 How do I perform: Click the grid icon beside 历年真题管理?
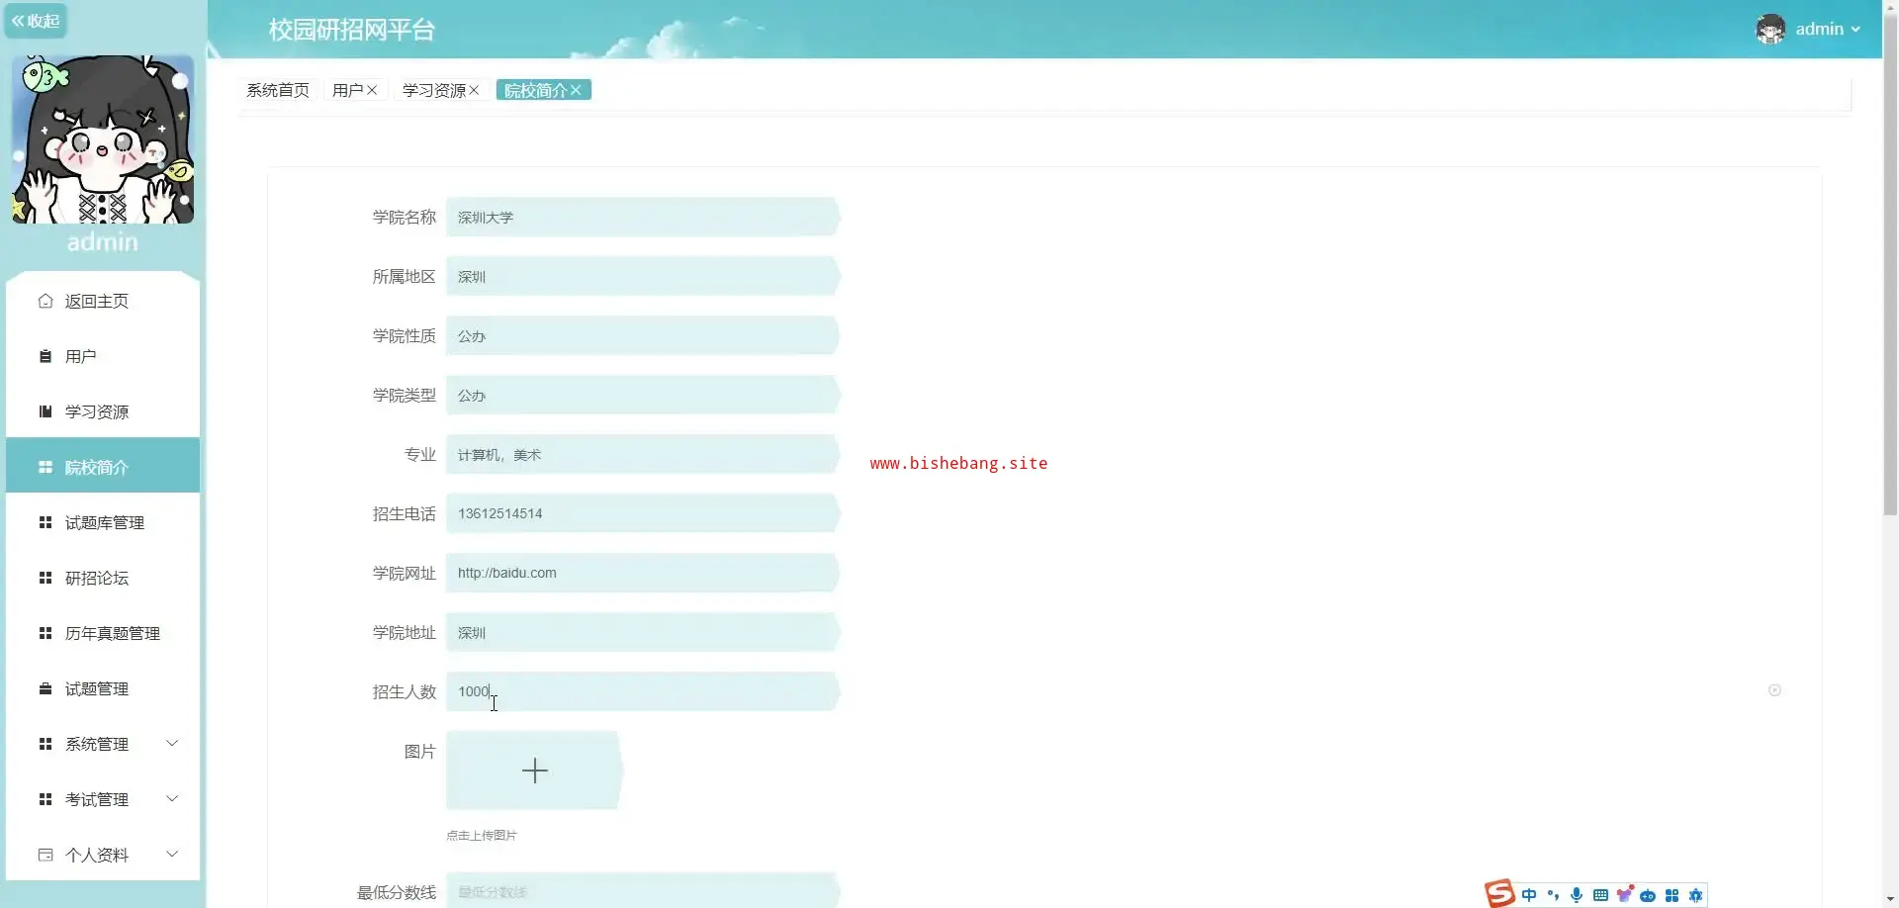(45, 633)
